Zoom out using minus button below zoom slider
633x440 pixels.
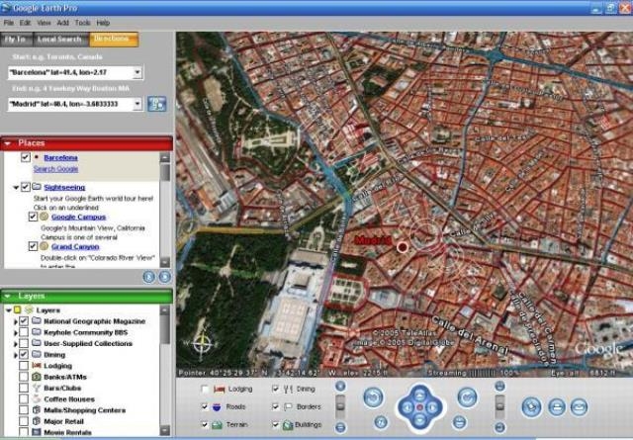(340, 427)
